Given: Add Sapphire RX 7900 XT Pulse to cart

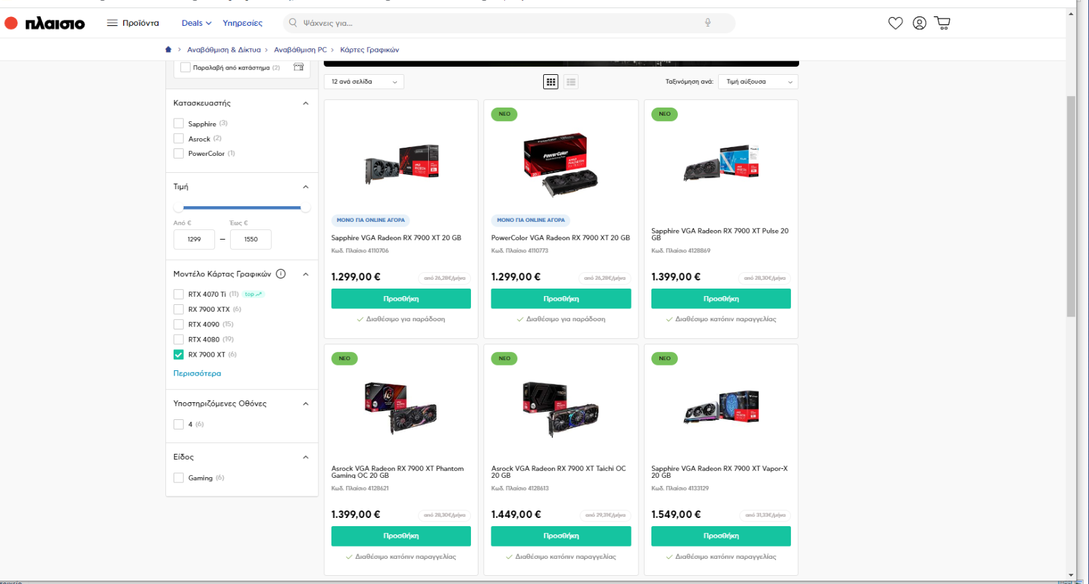Looking at the screenshot, I should tap(721, 299).
